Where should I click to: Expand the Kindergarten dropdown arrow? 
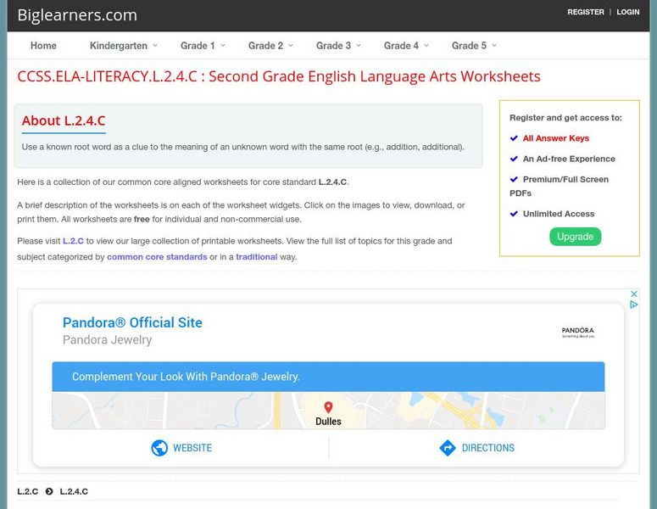click(155, 45)
